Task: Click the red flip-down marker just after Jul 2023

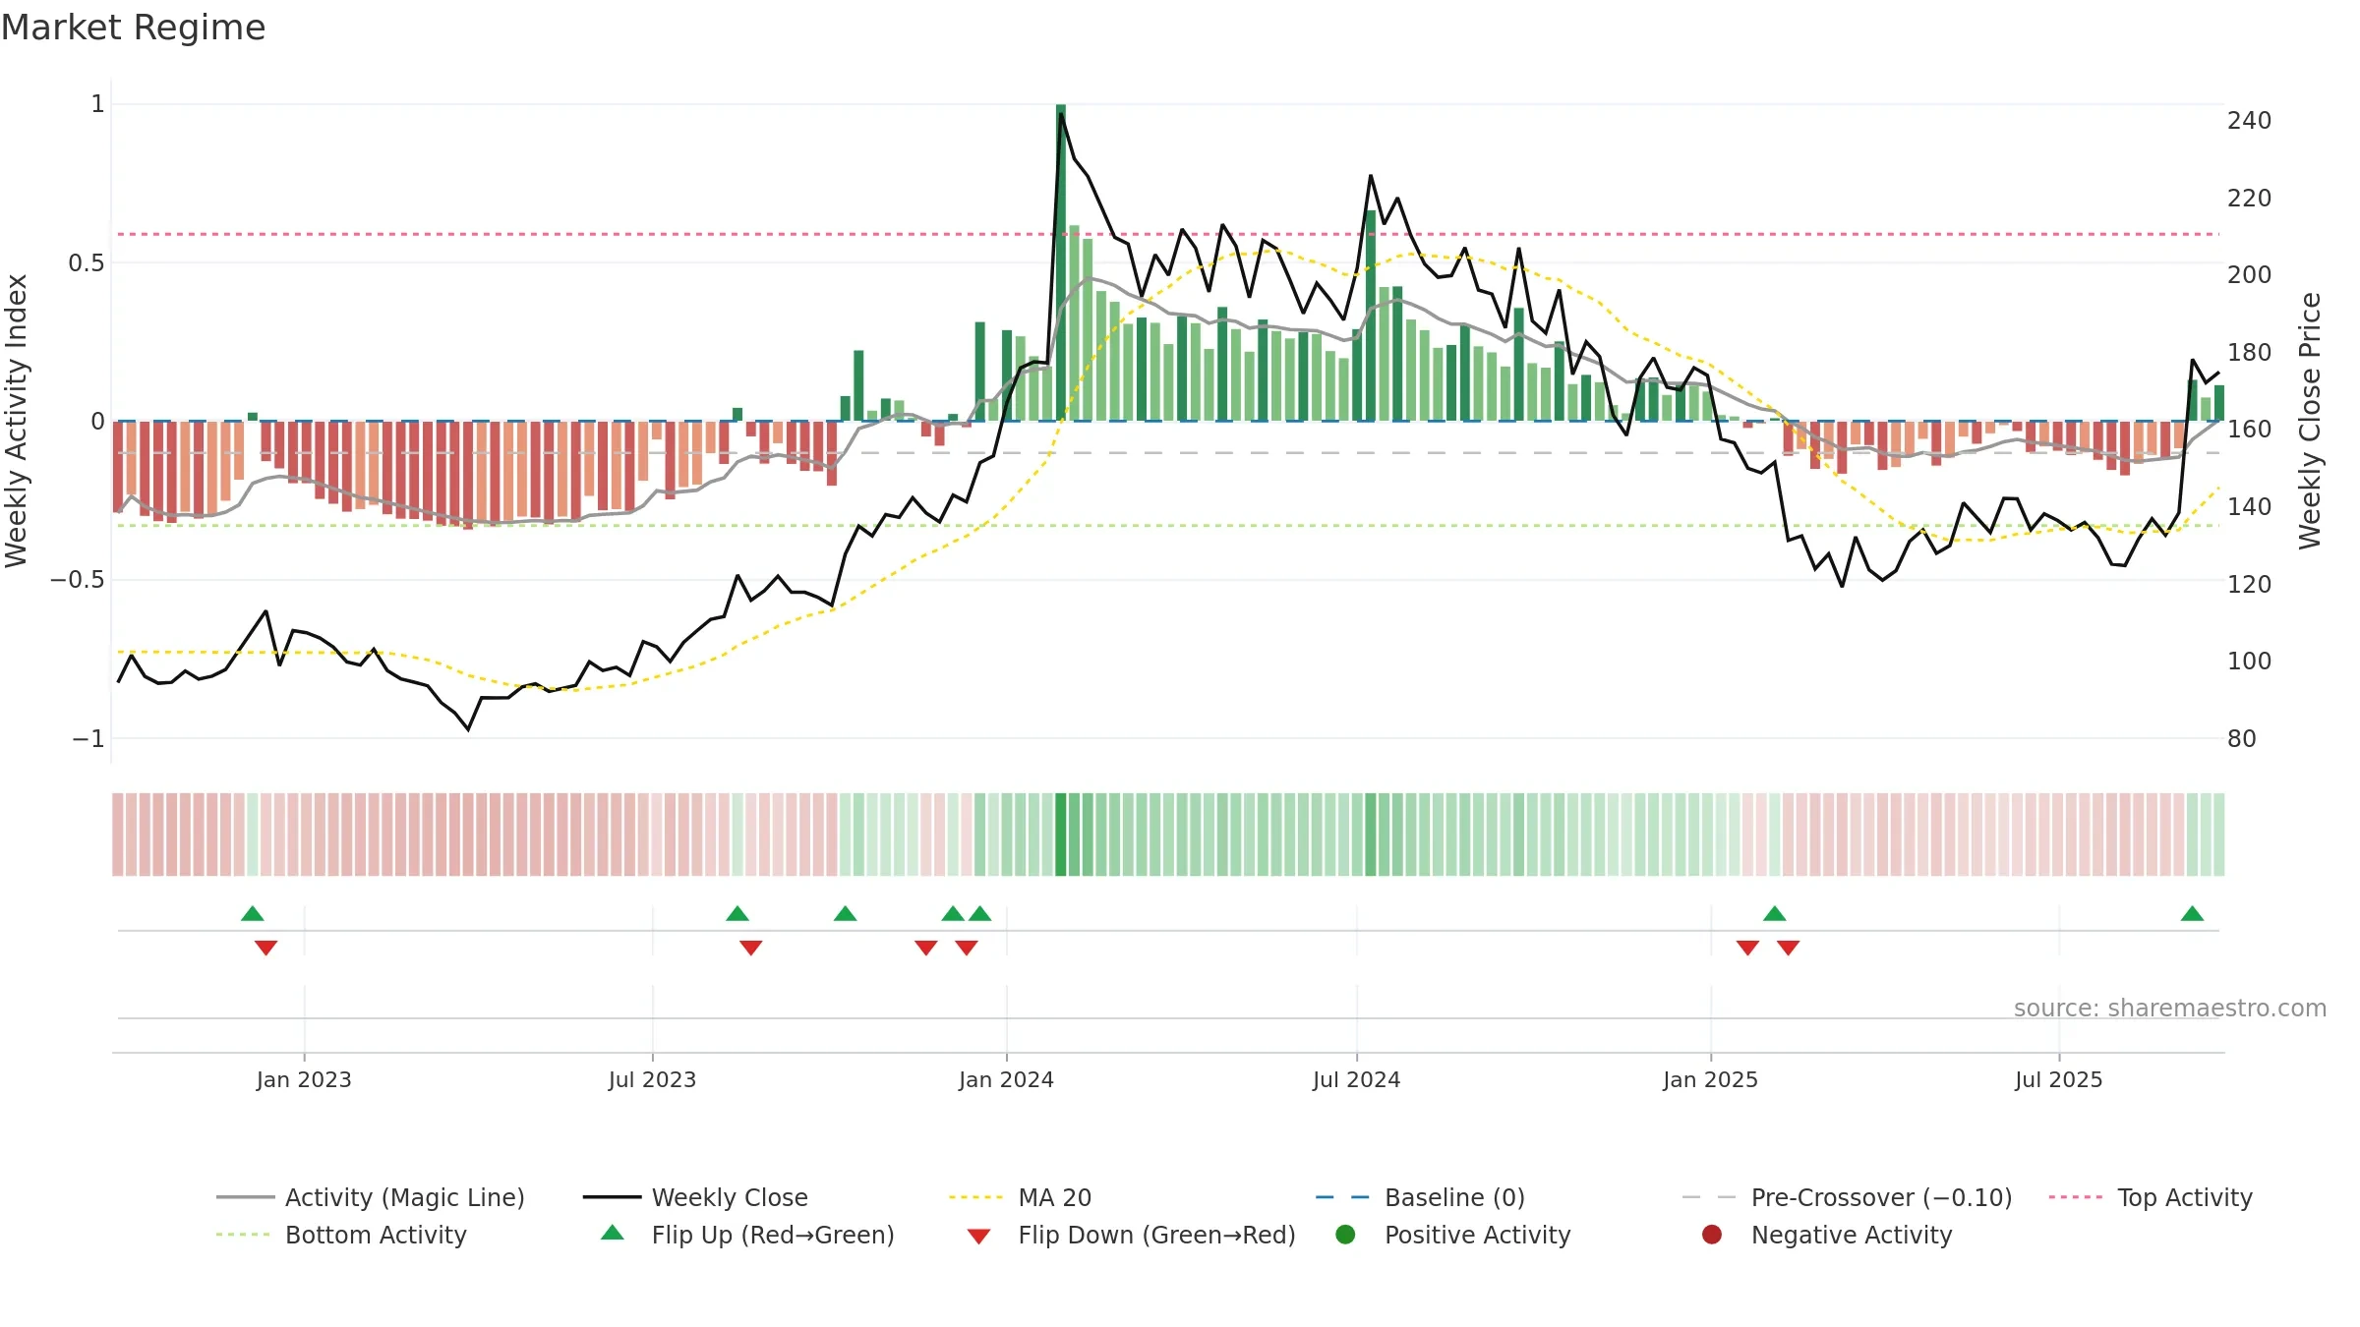Action: click(x=751, y=948)
